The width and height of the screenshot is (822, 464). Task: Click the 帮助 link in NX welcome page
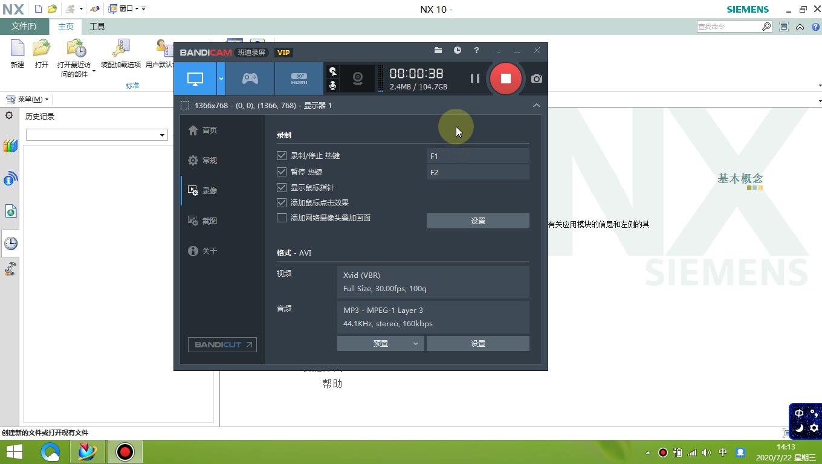[x=332, y=384]
